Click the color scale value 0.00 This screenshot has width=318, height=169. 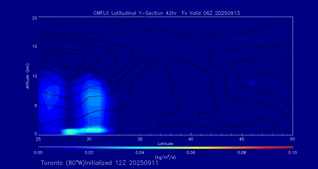tap(38, 153)
